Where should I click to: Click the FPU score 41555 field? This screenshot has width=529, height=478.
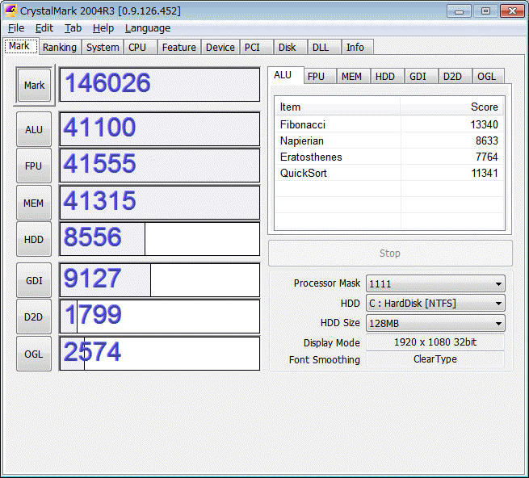pos(160,166)
